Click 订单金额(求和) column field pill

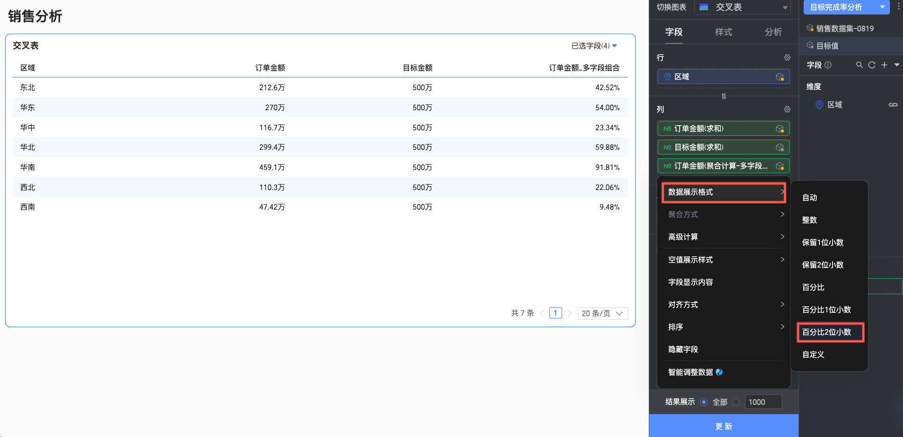point(724,128)
